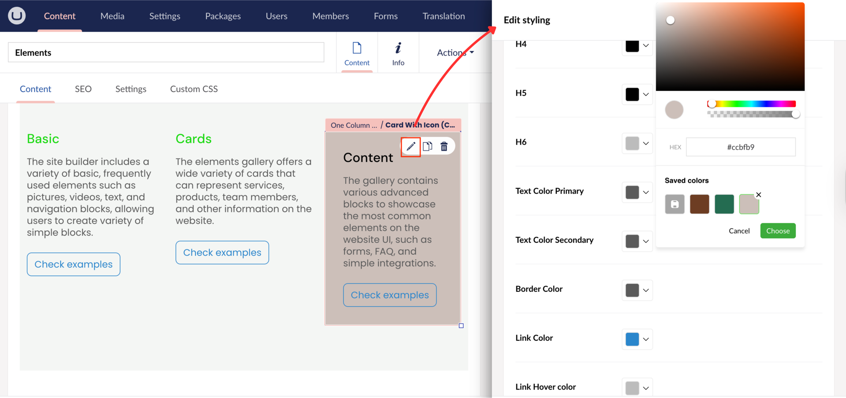Pick the dark green saved color swatch

click(x=724, y=204)
